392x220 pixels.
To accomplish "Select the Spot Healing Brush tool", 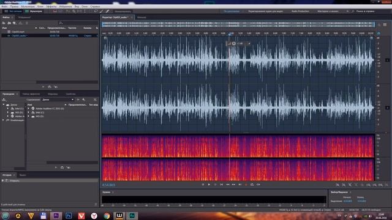I will click(107, 11).
